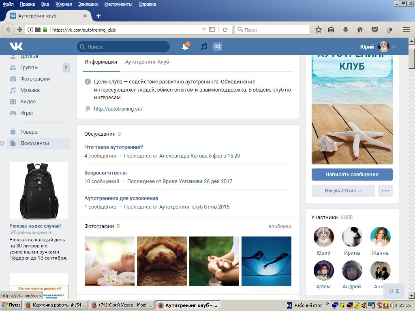The image size is (415, 311).
Task: Open Документы in left sidebar
Action: point(39,143)
